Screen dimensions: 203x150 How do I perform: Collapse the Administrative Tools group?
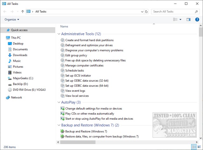point(58,34)
